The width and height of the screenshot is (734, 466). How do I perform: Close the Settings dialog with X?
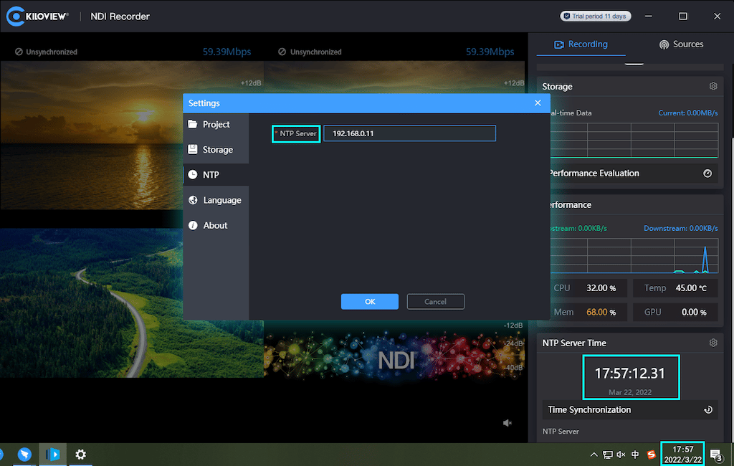click(538, 103)
